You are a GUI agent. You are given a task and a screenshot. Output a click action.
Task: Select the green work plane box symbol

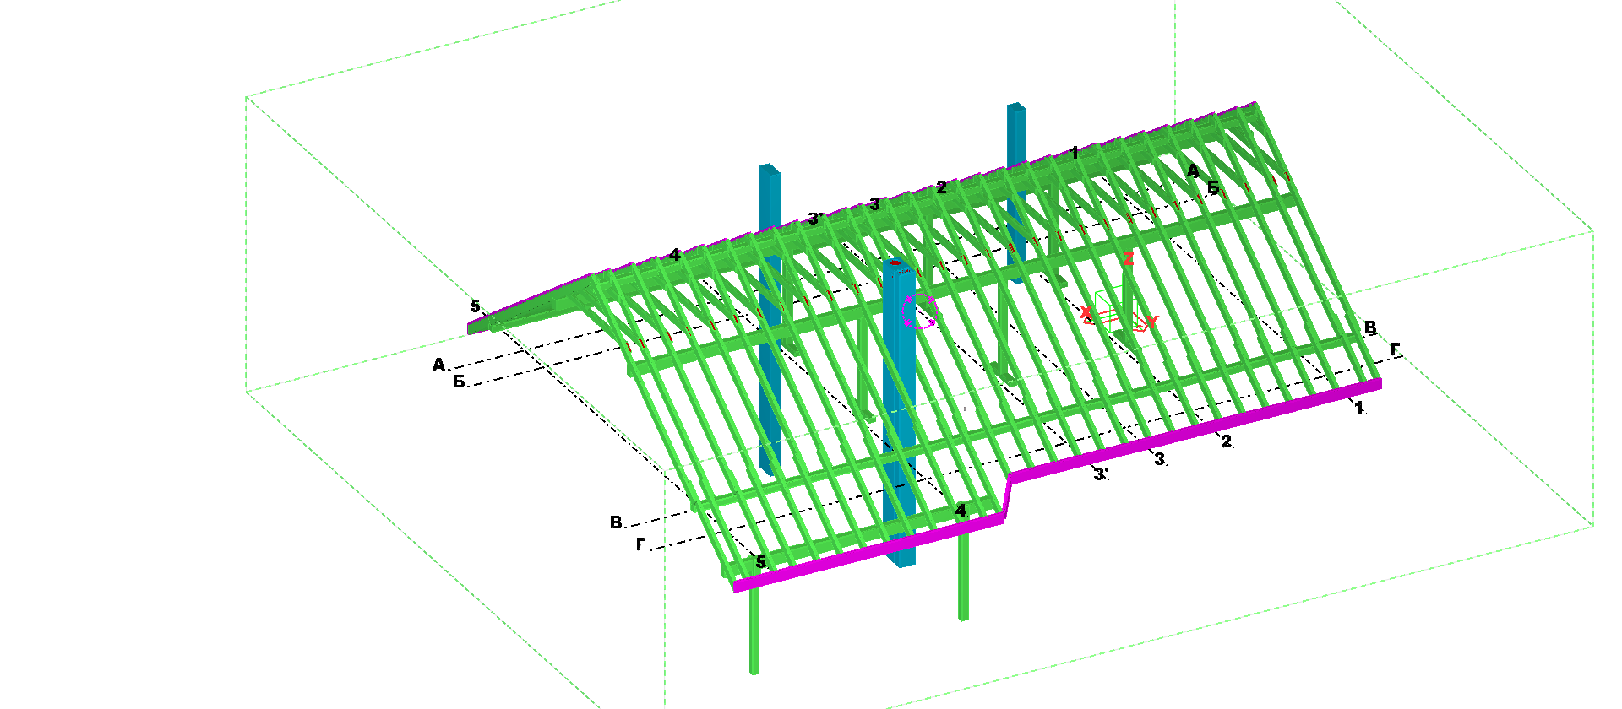click(1111, 306)
